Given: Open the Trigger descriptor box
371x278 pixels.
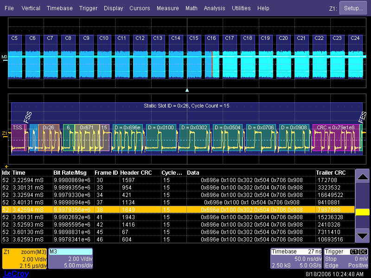Looking at the screenshot, I should 346,258.
